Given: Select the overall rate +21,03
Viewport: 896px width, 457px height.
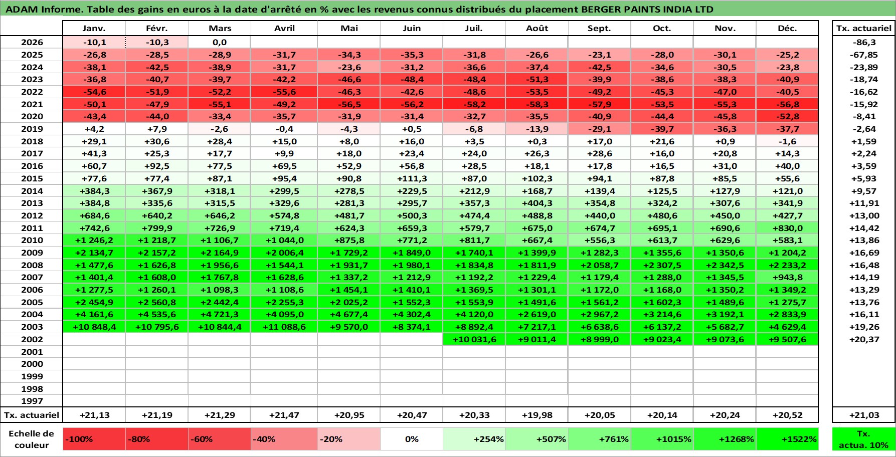Looking at the screenshot, I should click(x=863, y=415).
